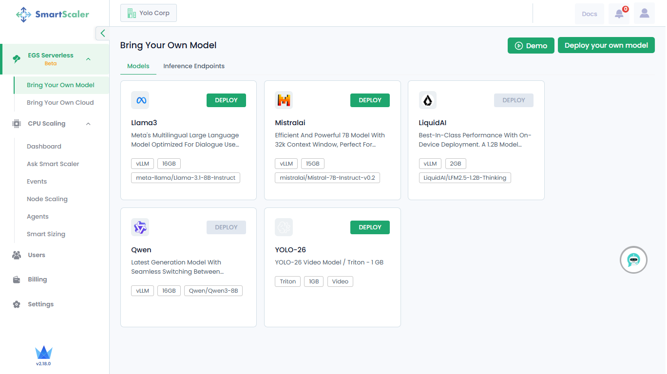This screenshot has width=667, height=374.
Task: Open the Docs link in header
Action: [589, 14]
